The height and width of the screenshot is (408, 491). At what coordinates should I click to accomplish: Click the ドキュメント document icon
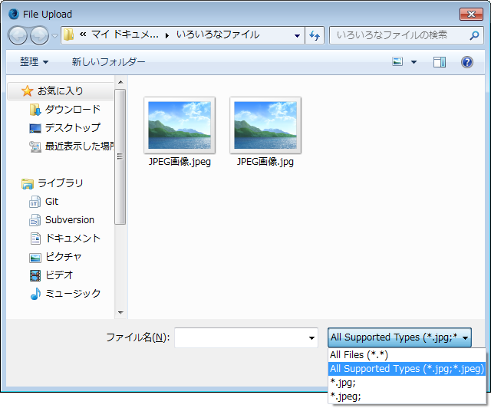click(35, 239)
